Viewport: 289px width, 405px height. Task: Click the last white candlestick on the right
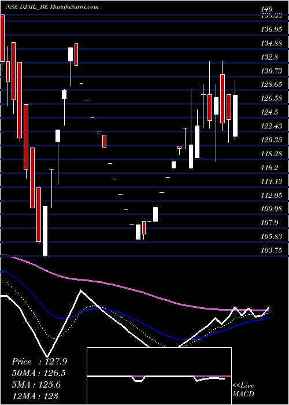pyautogui.click(x=235, y=116)
